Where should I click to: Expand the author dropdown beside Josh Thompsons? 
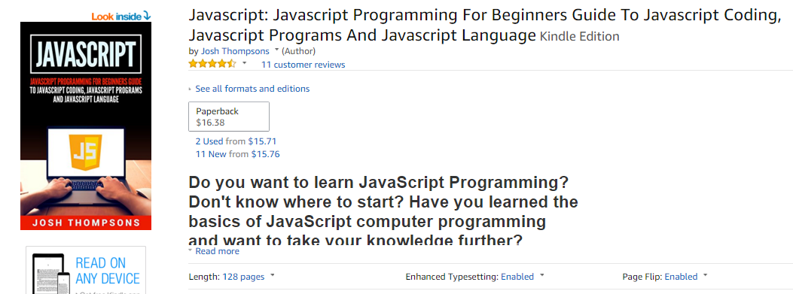(x=276, y=50)
